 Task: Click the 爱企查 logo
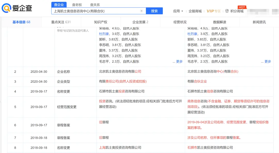[17, 8]
